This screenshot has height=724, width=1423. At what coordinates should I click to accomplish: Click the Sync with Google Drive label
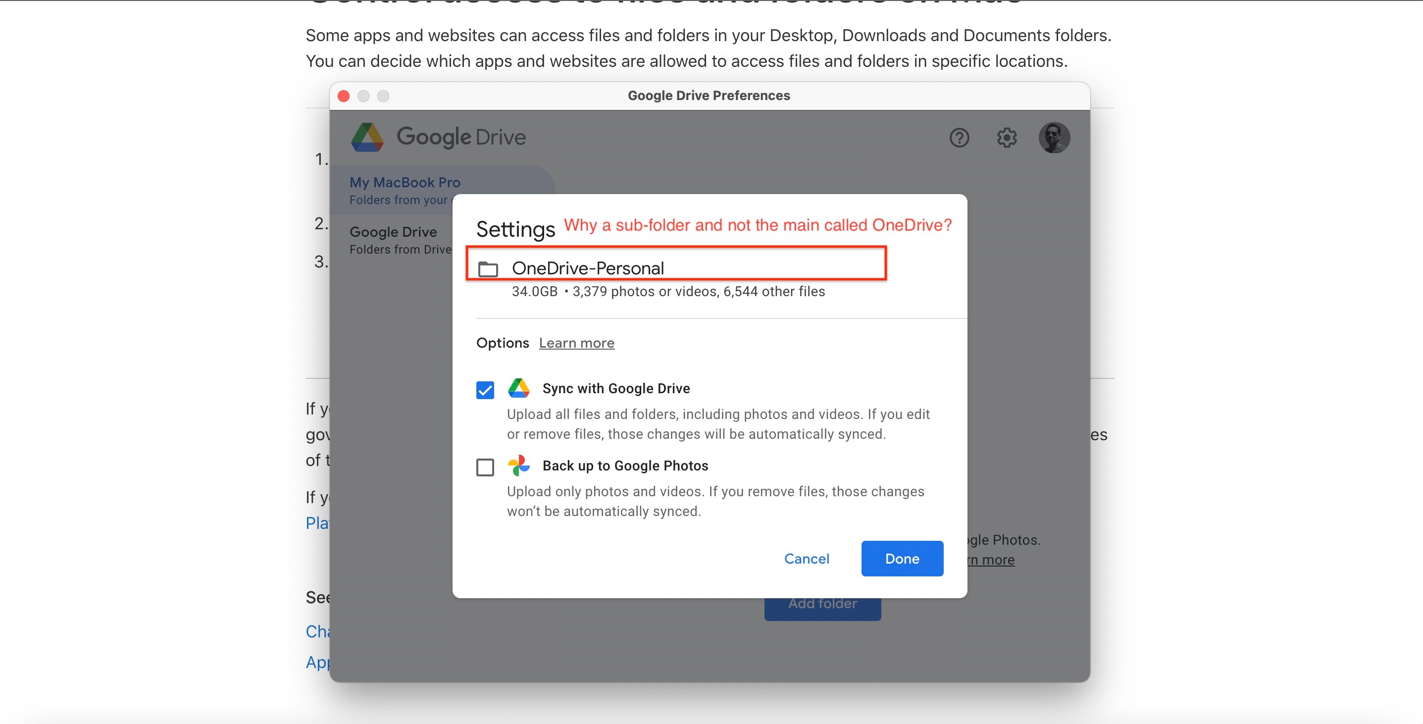[x=616, y=389]
